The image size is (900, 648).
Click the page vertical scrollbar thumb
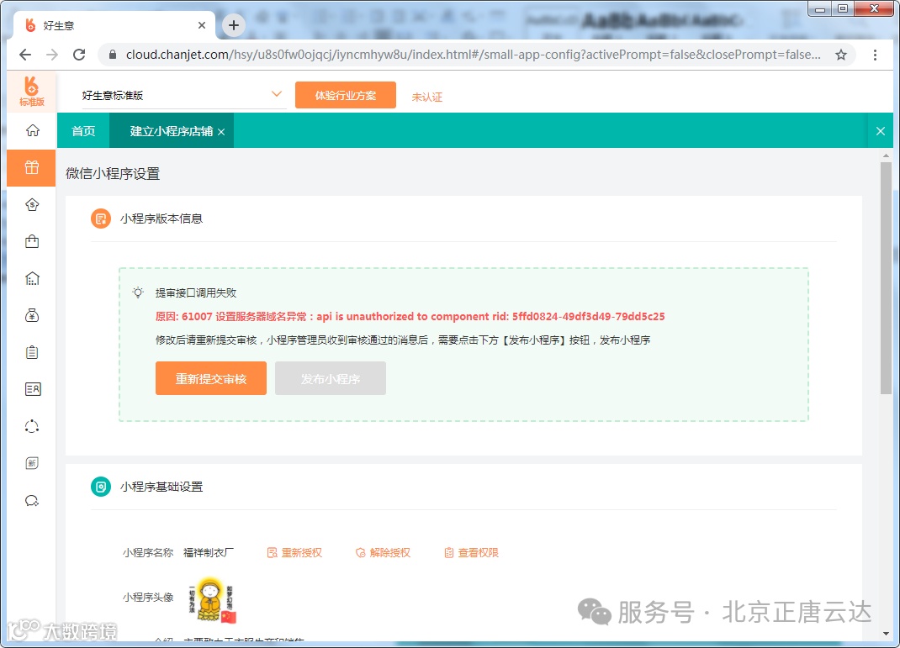coord(886,278)
